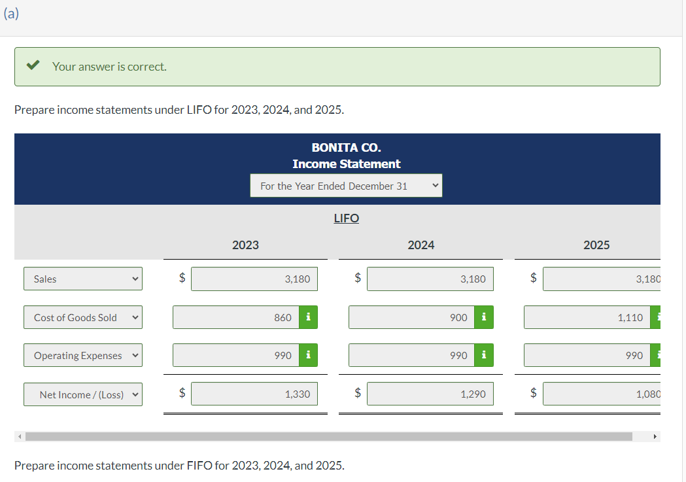Open the 'For the Year Ended December 31' dropdown

tap(345, 185)
